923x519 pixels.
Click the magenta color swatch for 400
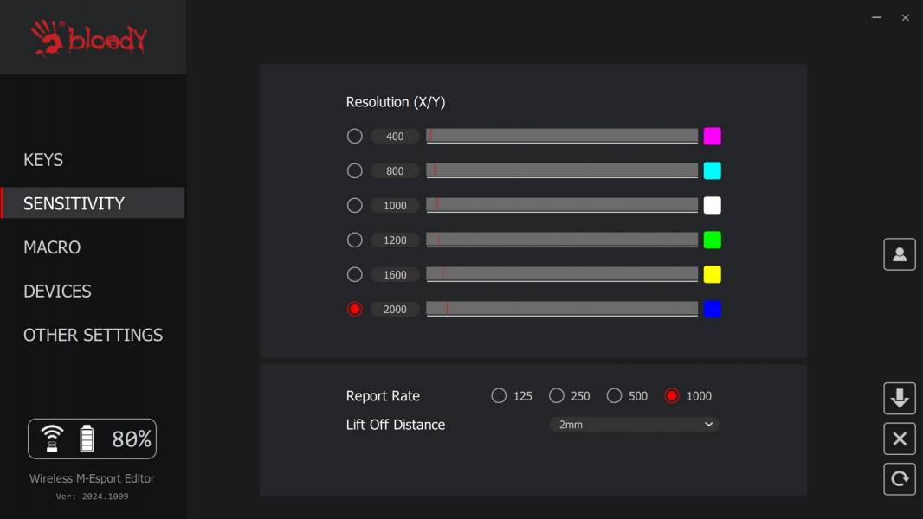pyautogui.click(x=712, y=136)
